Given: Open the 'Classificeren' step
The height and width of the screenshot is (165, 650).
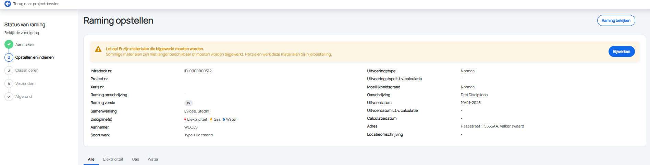Looking at the screenshot, I should [x=27, y=70].
